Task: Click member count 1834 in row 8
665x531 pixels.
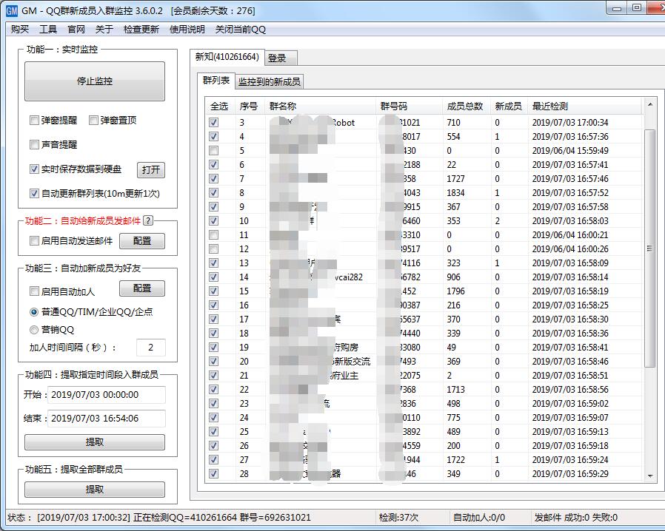Action: [x=456, y=193]
